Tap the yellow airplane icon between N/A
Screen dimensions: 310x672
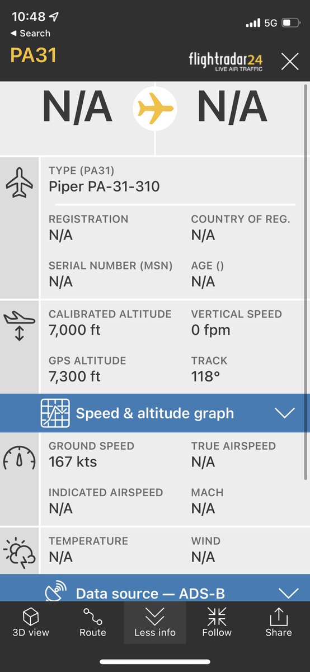155,108
